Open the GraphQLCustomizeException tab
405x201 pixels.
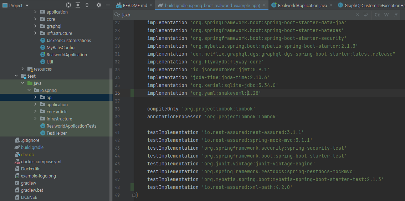click(x=371, y=5)
